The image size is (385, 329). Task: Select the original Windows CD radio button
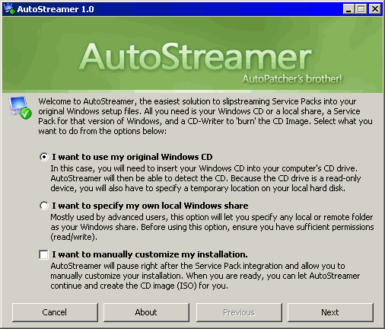point(44,157)
